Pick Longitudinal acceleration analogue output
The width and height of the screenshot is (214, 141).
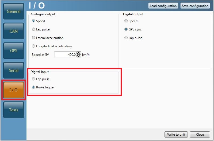33,46
